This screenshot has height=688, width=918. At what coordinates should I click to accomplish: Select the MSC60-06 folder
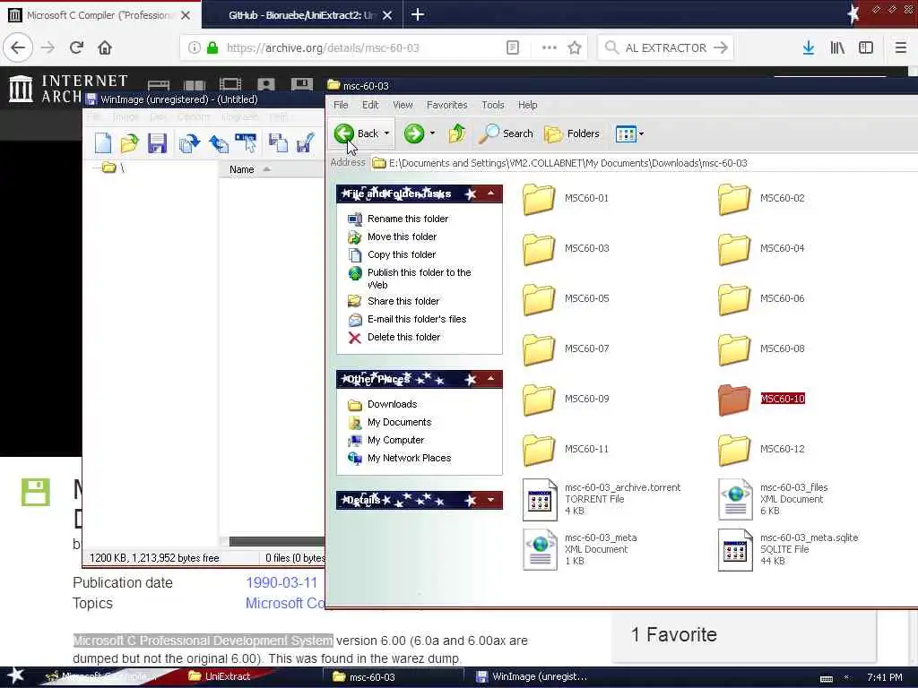click(761, 299)
